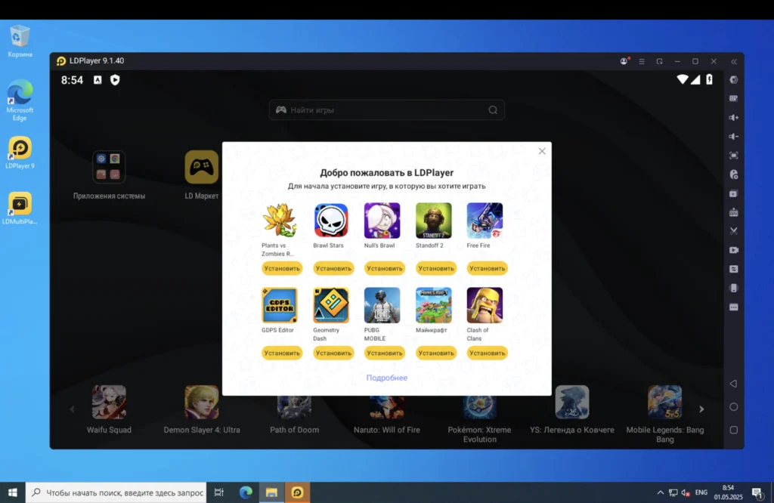Select the Standoff 2 app icon
This screenshot has width=774, height=503.
[x=434, y=221]
